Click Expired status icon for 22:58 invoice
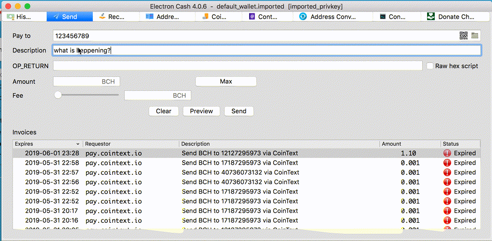The height and width of the screenshot is (241, 492). pos(447,163)
